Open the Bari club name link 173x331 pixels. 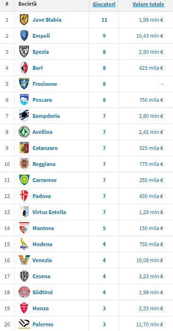pyautogui.click(x=38, y=68)
